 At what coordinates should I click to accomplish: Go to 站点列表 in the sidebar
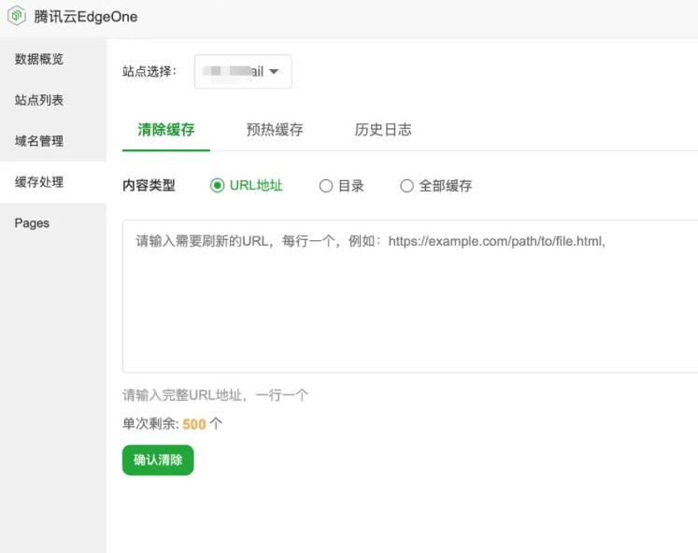(x=39, y=100)
